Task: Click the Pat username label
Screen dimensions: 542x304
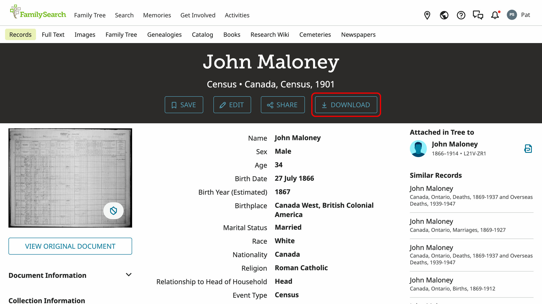Action: (x=526, y=15)
